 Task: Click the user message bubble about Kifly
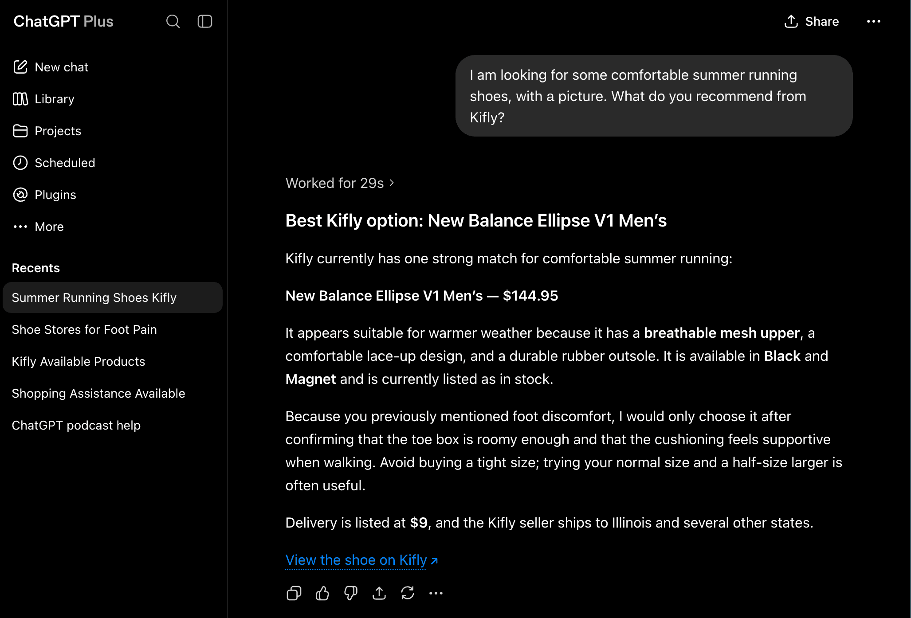(x=654, y=96)
